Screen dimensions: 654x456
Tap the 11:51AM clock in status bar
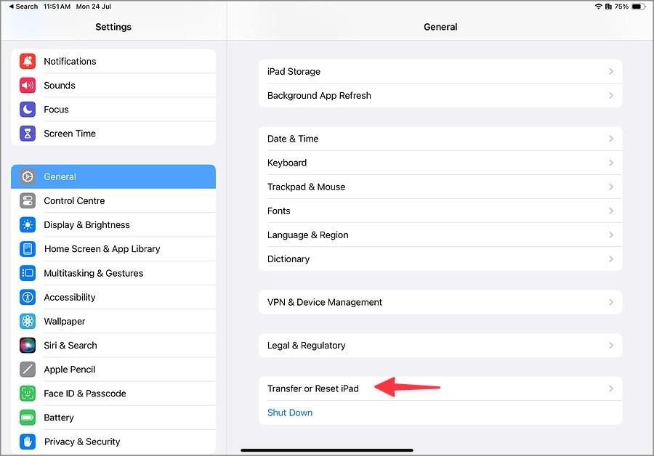point(57,7)
